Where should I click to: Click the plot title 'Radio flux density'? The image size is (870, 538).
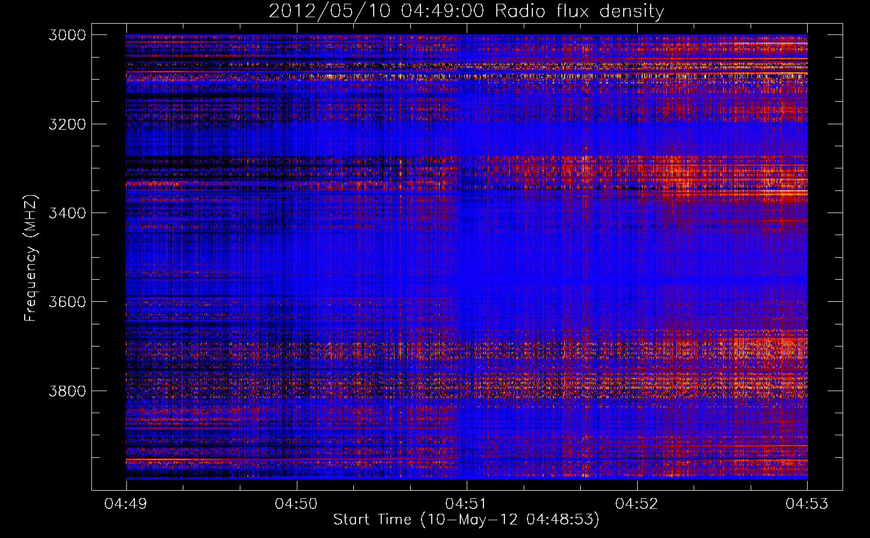point(579,11)
